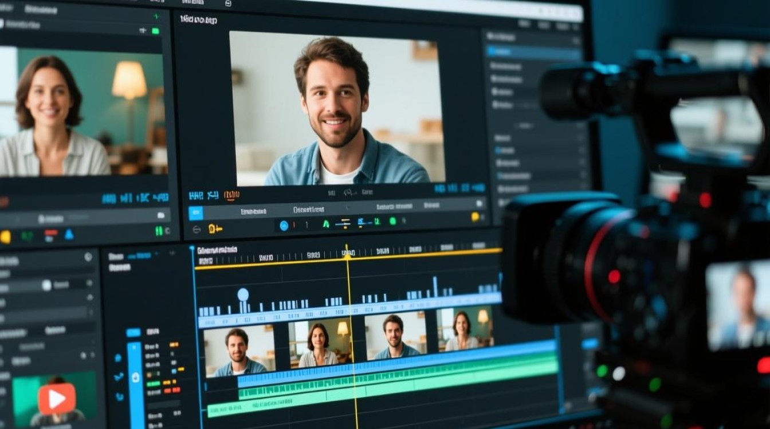Screen dimensions: 770x429
Task: Click the left preview video of the woman
Action: 83,111
